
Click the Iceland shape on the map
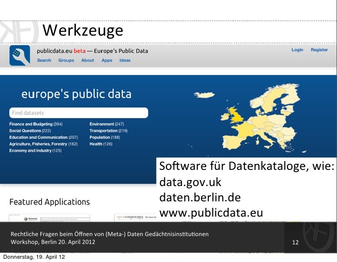204,95
